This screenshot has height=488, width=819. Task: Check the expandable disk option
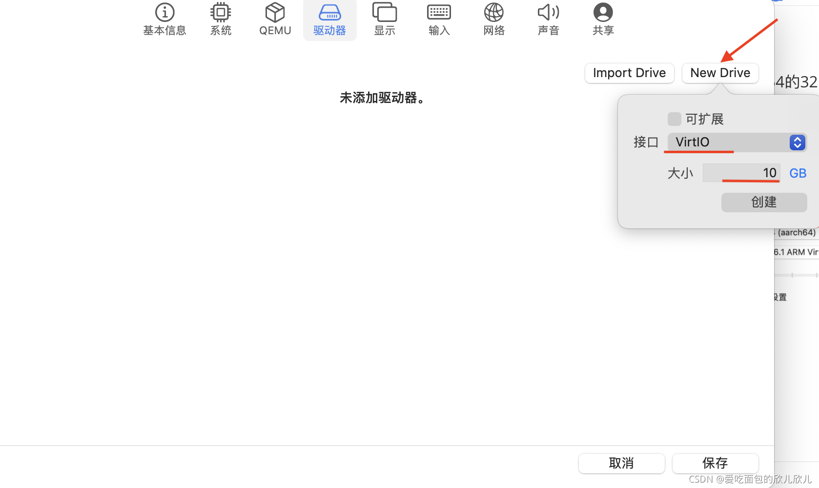674,119
